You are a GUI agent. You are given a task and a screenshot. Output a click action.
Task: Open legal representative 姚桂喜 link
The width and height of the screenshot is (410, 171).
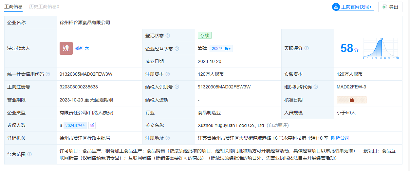point(82,48)
